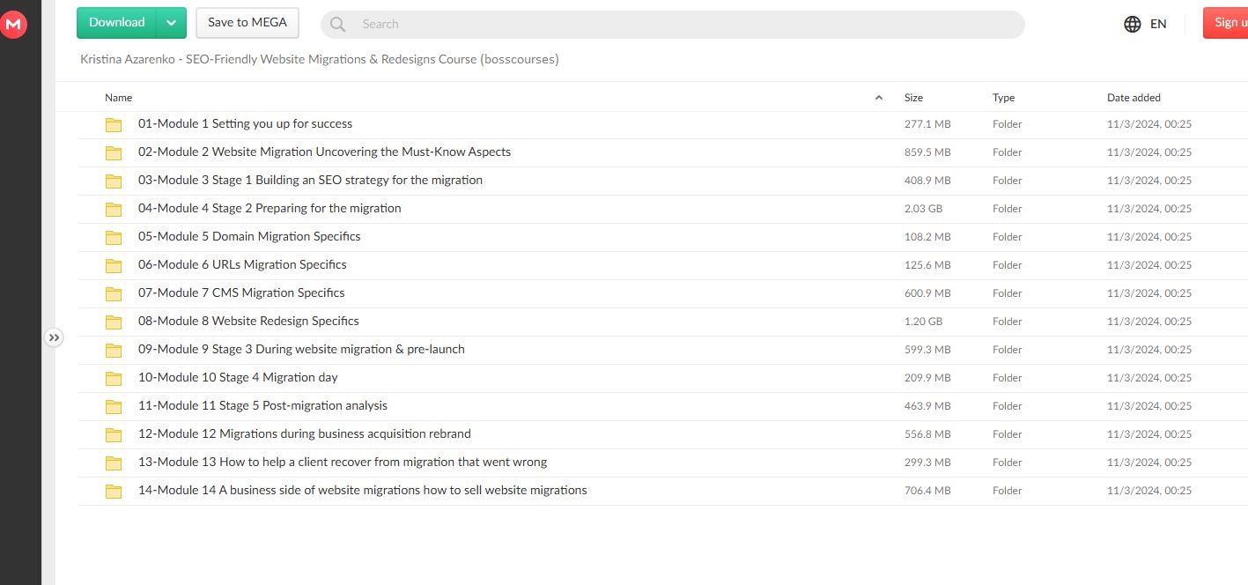
Task: Click the 299.3 MB size value
Action: pyautogui.click(x=927, y=463)
